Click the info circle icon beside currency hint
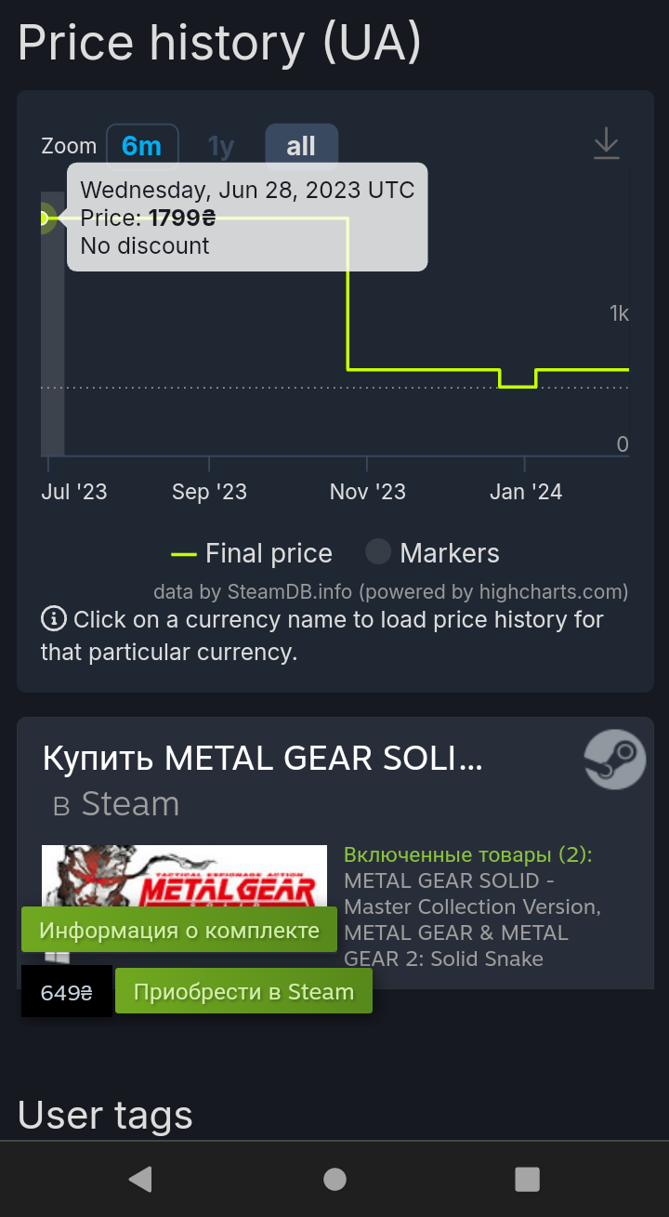Viewport: 669px width, 1217px height. point(54,618)
